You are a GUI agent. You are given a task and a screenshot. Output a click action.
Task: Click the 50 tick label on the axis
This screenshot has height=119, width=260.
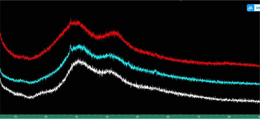(138, 117)
